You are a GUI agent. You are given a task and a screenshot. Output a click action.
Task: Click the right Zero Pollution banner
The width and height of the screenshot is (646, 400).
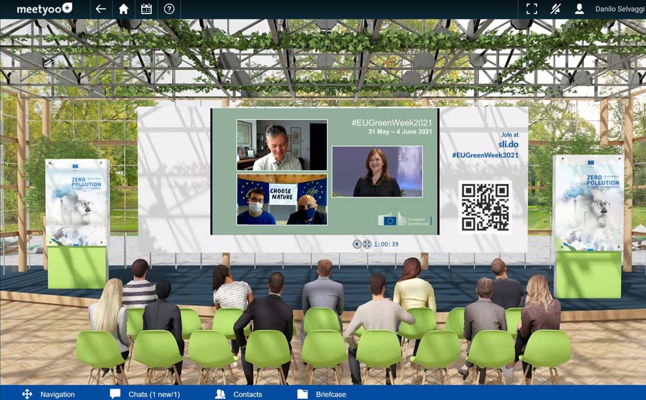pyautogui.click(x=588, y=203)
